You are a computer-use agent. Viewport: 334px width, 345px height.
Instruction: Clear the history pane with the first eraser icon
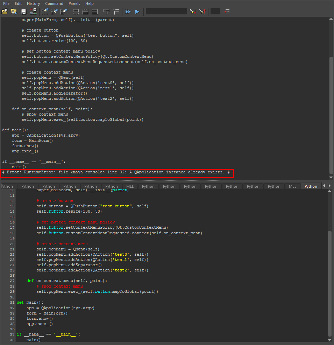(x=44, y=12)
